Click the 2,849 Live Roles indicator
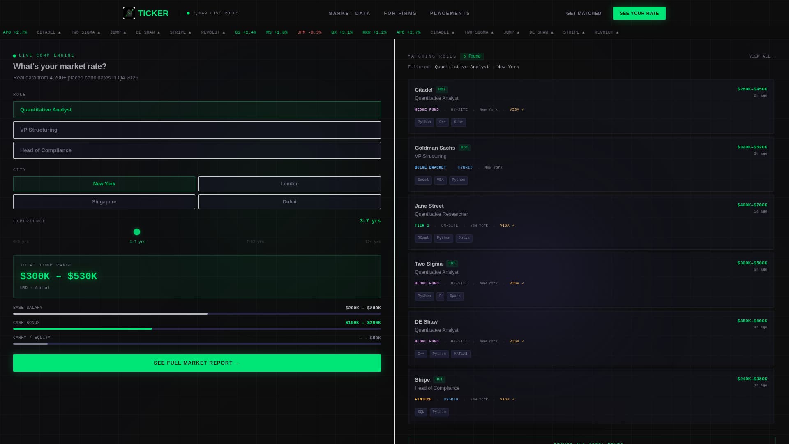Viewport: 789px width, 444px height. coord(213,13)
